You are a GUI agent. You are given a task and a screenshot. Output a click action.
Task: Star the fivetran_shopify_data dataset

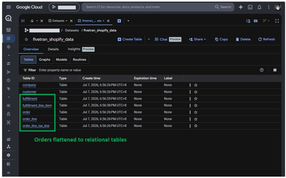point(26,39)
